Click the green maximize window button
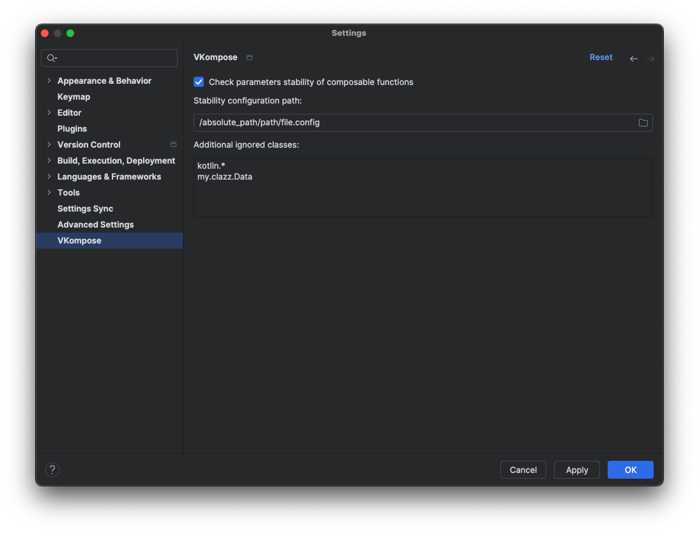 tap(70, 33)
